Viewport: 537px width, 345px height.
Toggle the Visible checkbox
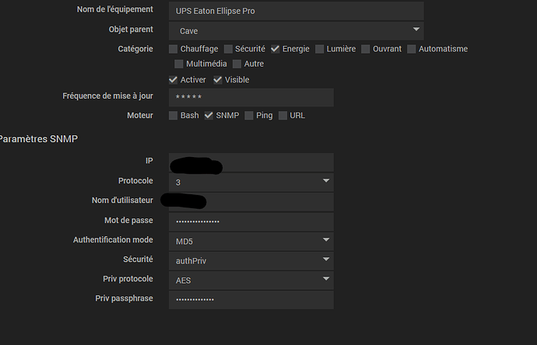click(218, 80)
